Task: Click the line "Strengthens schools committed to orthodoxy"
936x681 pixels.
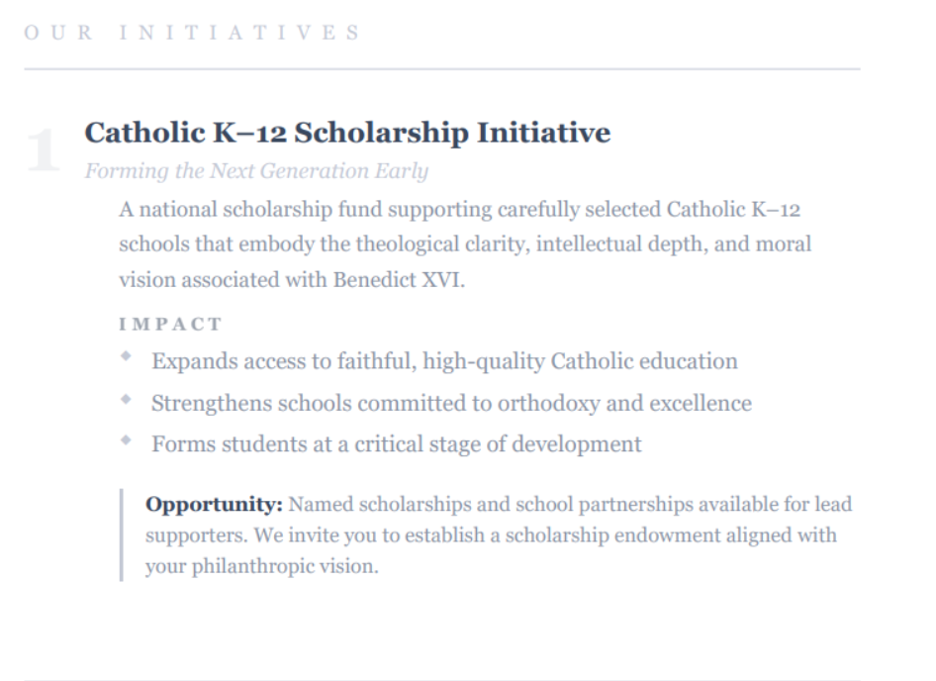Action: (451, 403)
